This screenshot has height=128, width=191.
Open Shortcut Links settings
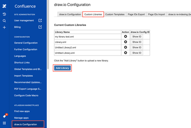[22, 62]
